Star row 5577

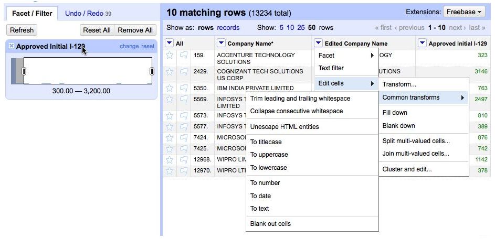click(x=170, y=127)
